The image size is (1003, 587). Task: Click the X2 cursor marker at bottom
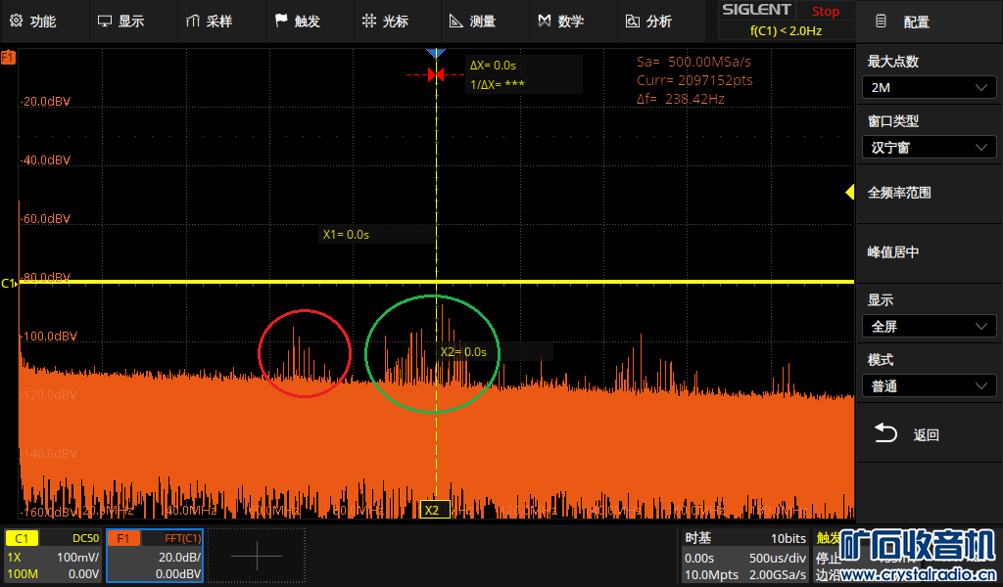pyautogui.click(x=431, y=510)
